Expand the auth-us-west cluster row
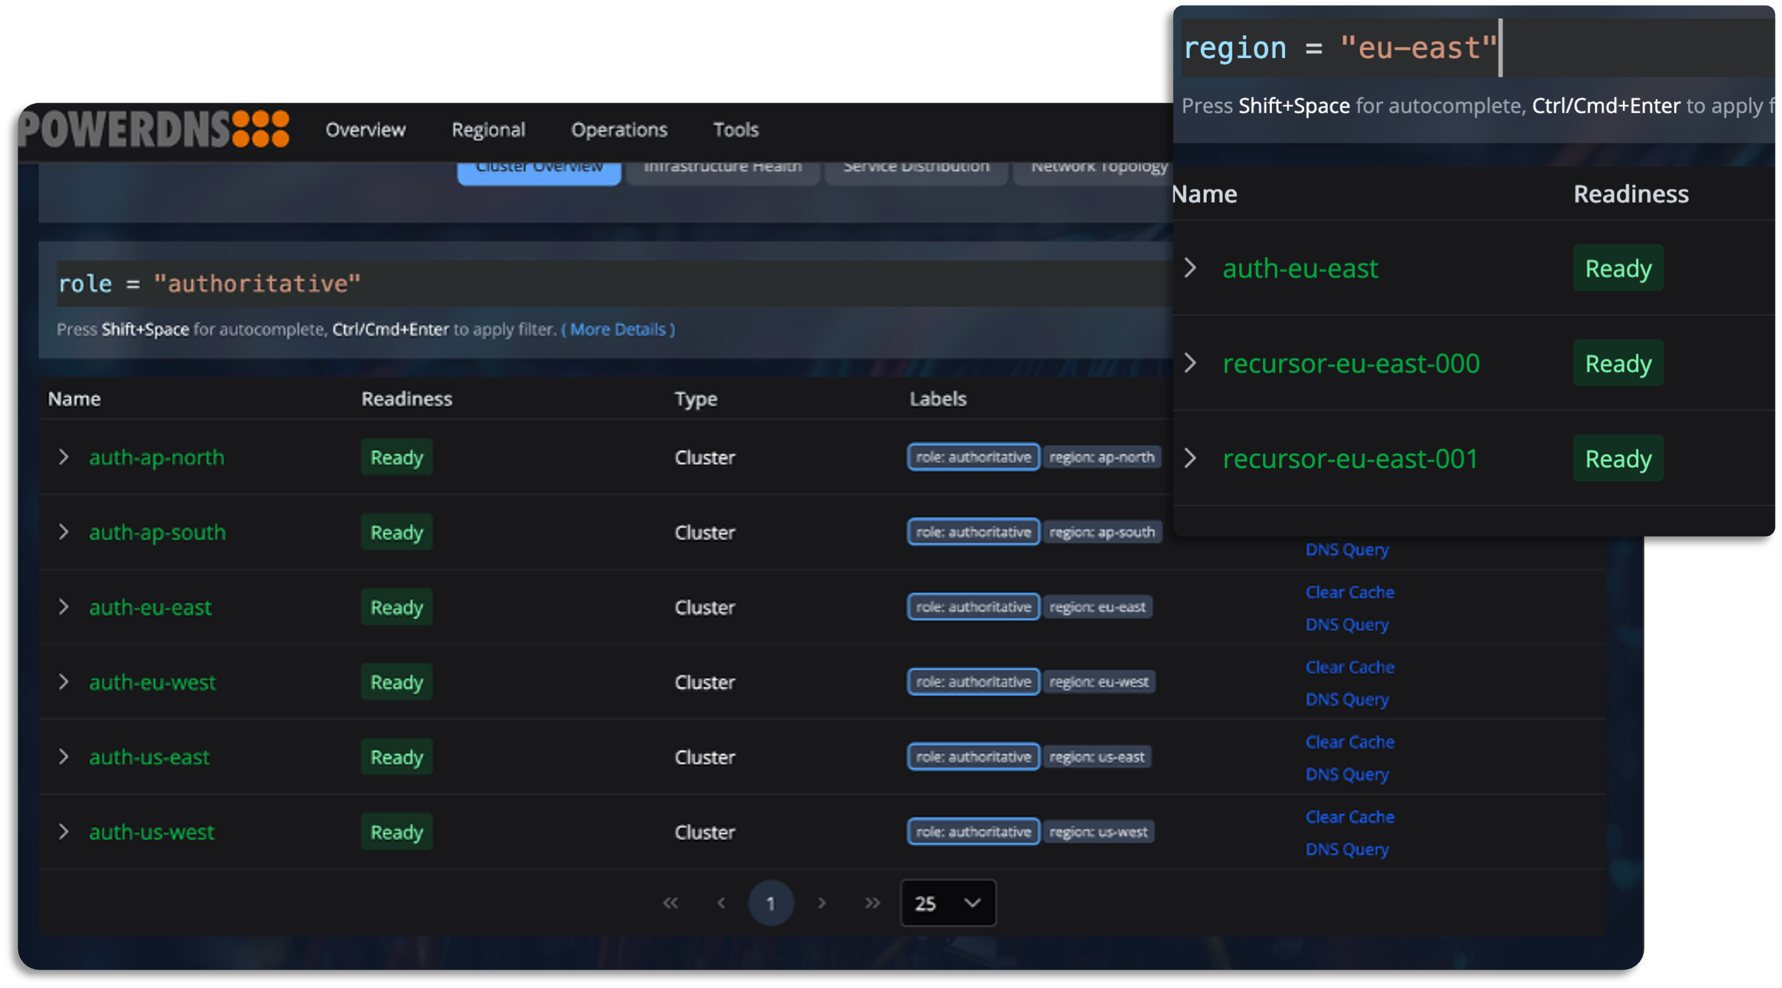The width and height of the screenshot is (1782, 988). (x=65, y=832)
